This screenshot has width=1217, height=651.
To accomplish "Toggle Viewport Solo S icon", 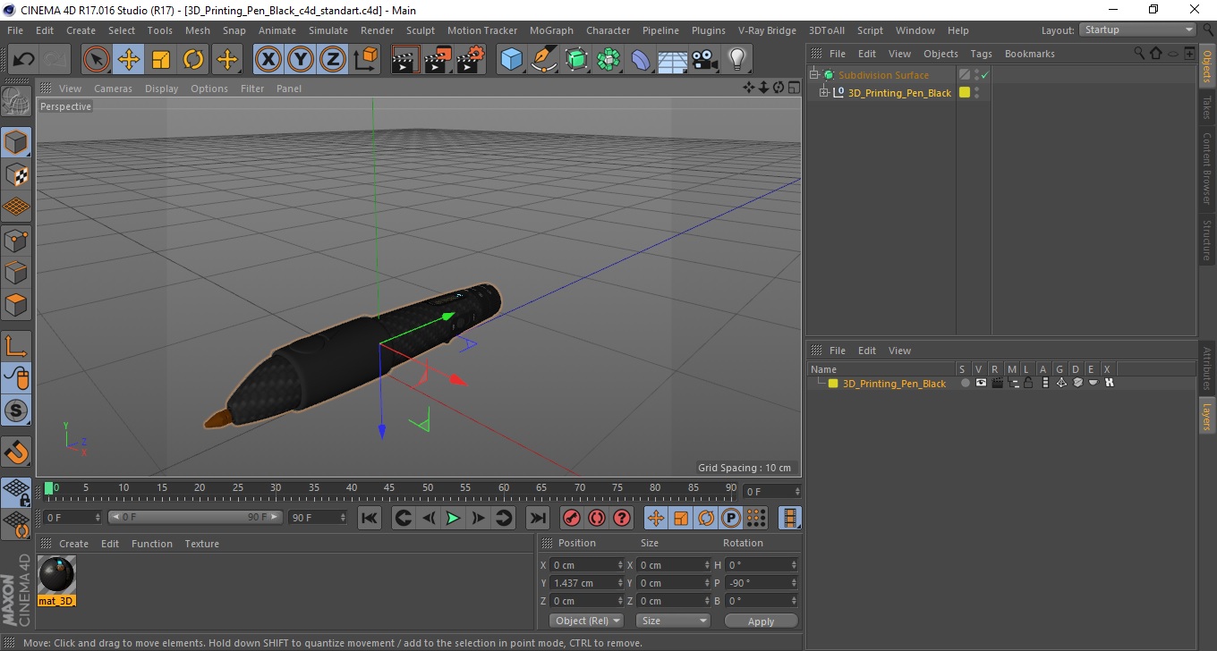I will click(x=16, y=411).
